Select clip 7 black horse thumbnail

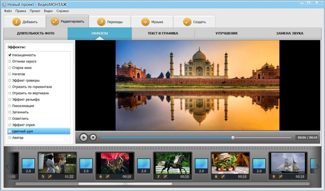click(172, 163)
